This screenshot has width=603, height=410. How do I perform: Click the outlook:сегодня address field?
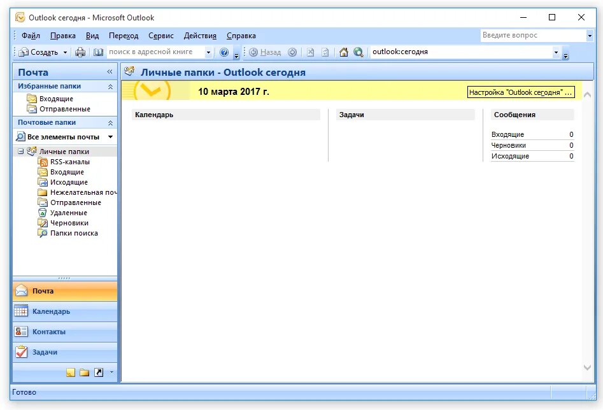click(x=461, y=52)
